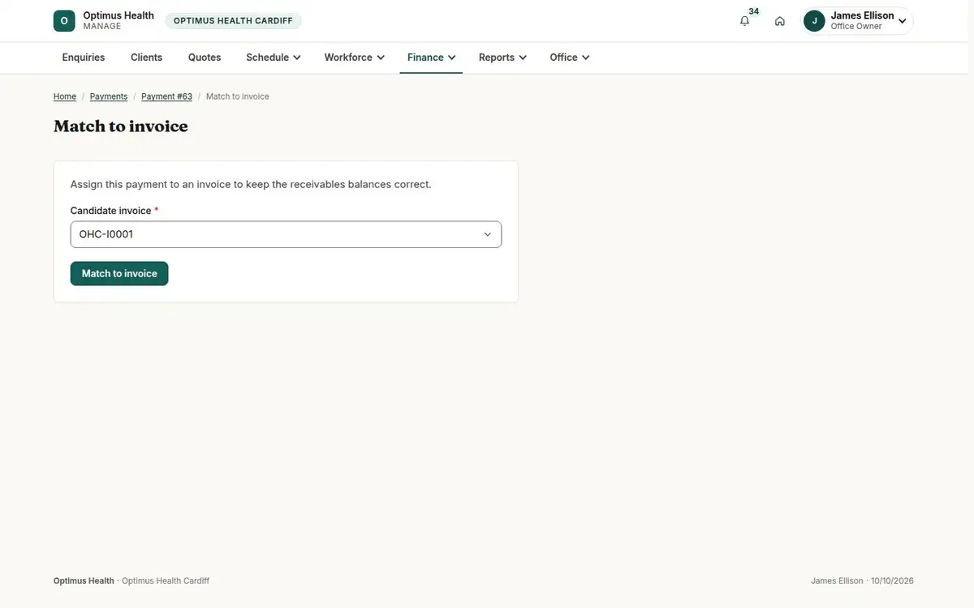Viewport: 974px width, 608px height.
Task: Click the footer James Ellison date text
Action: tap(862, 581)
